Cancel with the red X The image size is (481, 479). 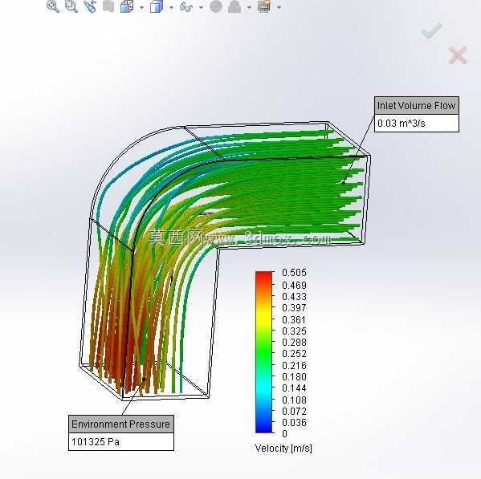pyautogui.click(x=458, y=55)
